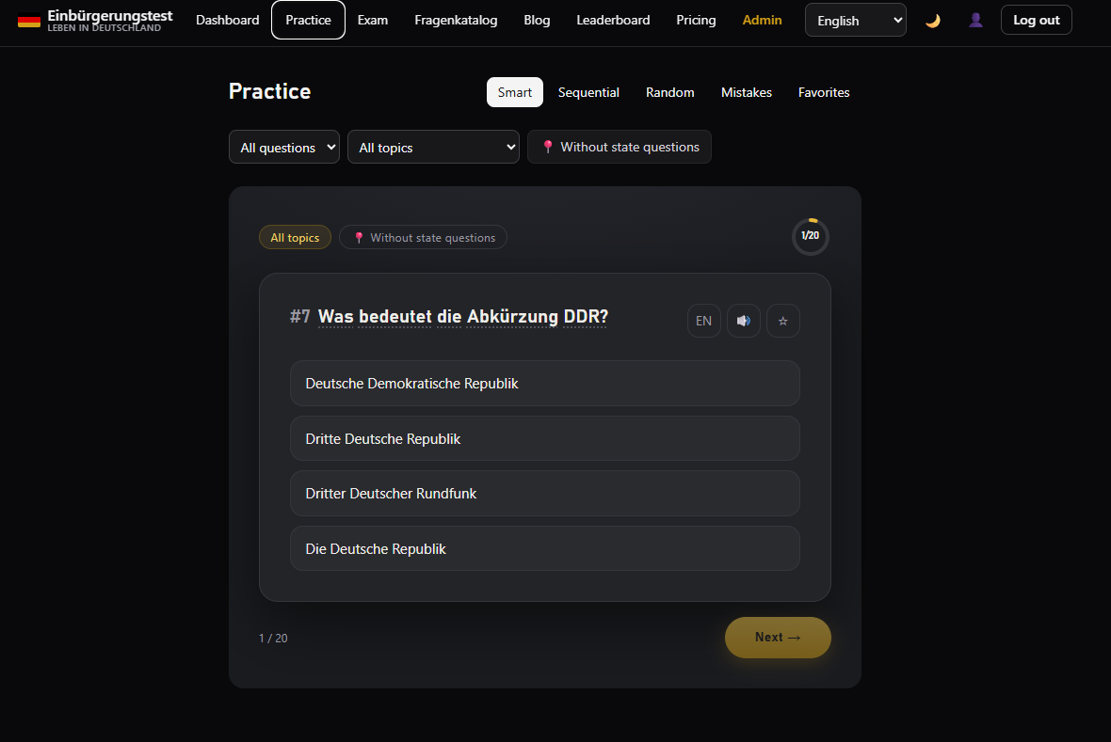Play the question audio with the speaker icon

tap(743, 321)
